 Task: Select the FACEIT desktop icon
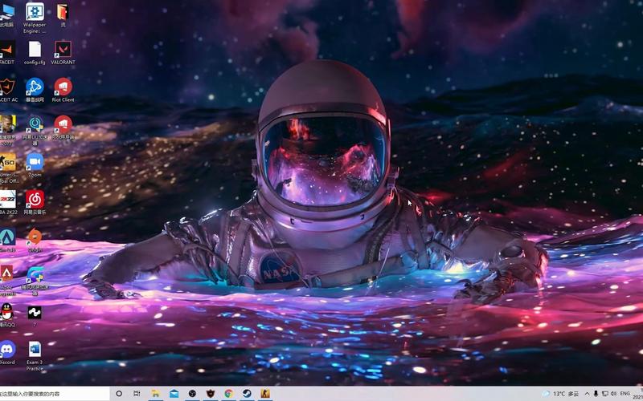(7, 52)
